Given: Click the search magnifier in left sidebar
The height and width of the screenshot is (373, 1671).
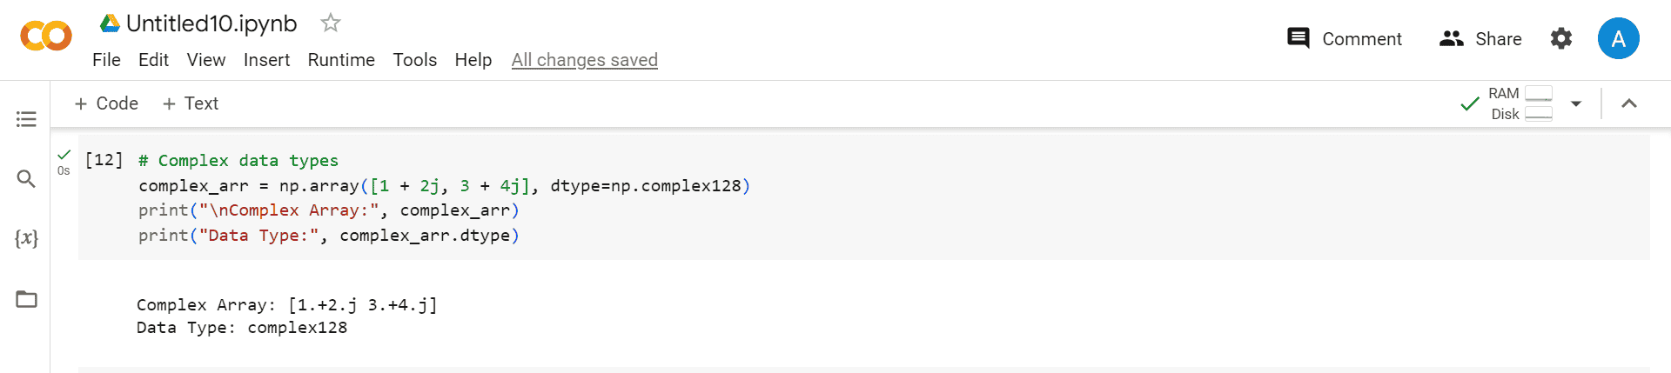Looking at the screenshot, I should point(26,179).
